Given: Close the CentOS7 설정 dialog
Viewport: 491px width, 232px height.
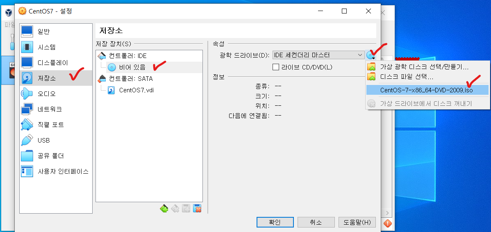Looking at the screenshot, I should click(368, 11).
